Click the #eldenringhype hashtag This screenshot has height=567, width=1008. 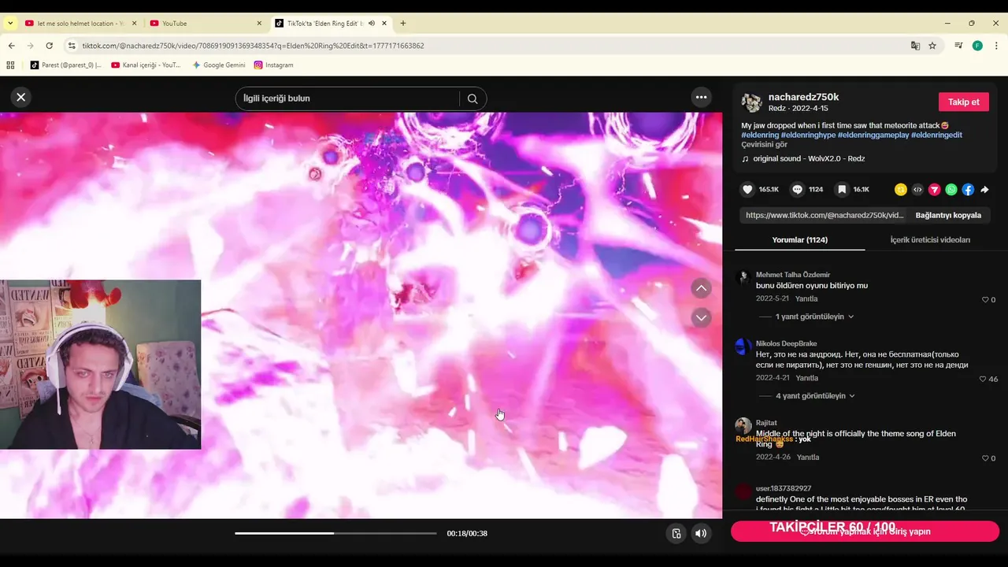coord(808,135)
